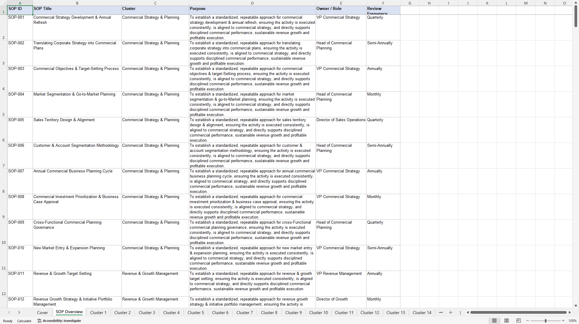Screen dimensions: 579x324
Task: Open the Cluster 8 sheet tab
Action: coord(269,313)
